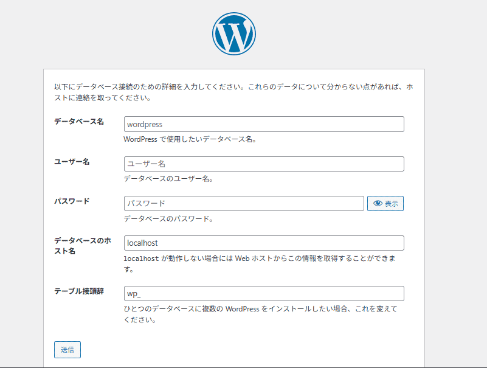The height and width of the screenshot is (368, 487).
Task: Click the eye icon beside password field
Action: tap(378, 204)
